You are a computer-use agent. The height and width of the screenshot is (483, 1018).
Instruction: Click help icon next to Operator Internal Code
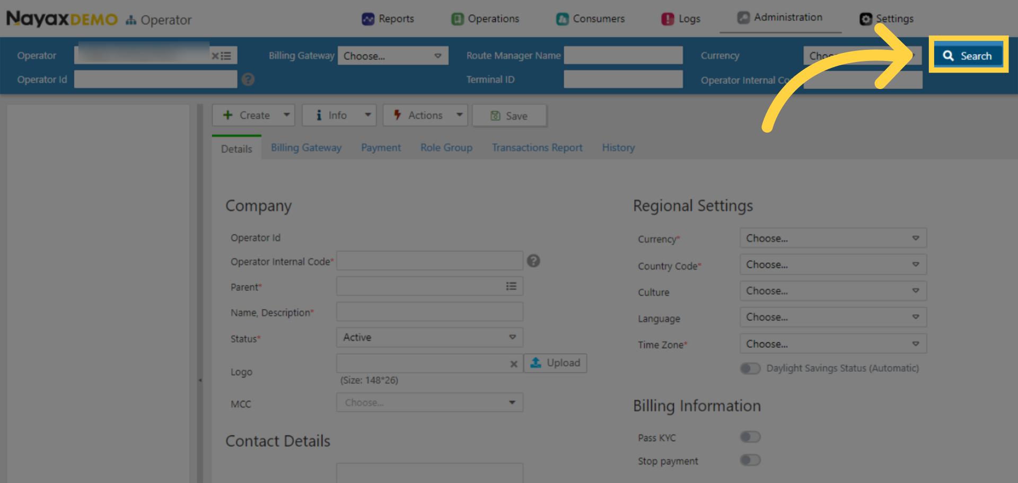[533, 261]
